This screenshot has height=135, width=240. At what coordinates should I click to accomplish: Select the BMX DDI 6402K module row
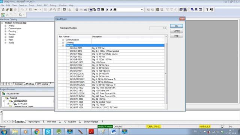pos(111,76)
